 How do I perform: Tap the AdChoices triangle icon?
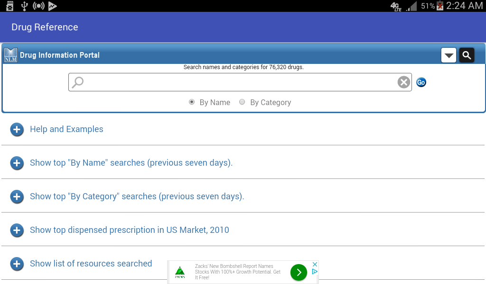click(315, 272)
